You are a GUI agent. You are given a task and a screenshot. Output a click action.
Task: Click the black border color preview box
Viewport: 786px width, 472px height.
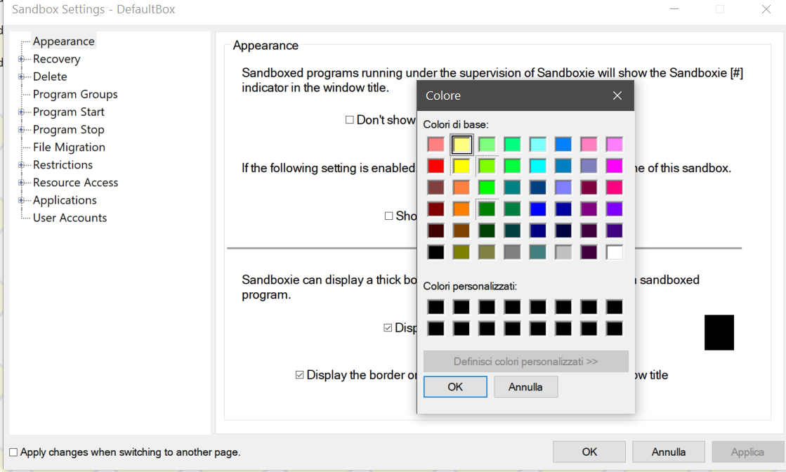pos(719,332)
